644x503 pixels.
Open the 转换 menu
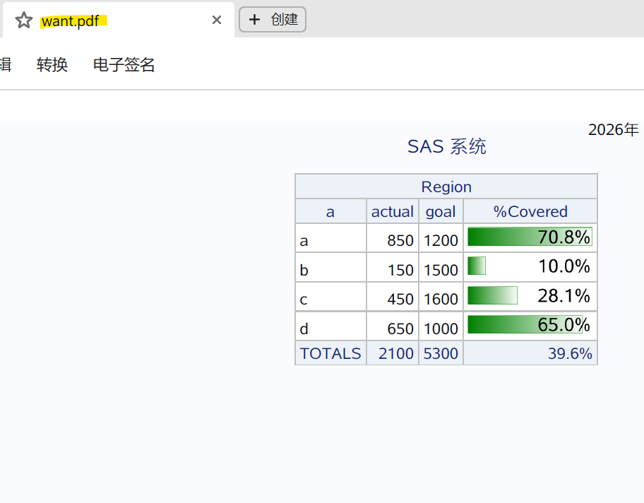point(52,64)
